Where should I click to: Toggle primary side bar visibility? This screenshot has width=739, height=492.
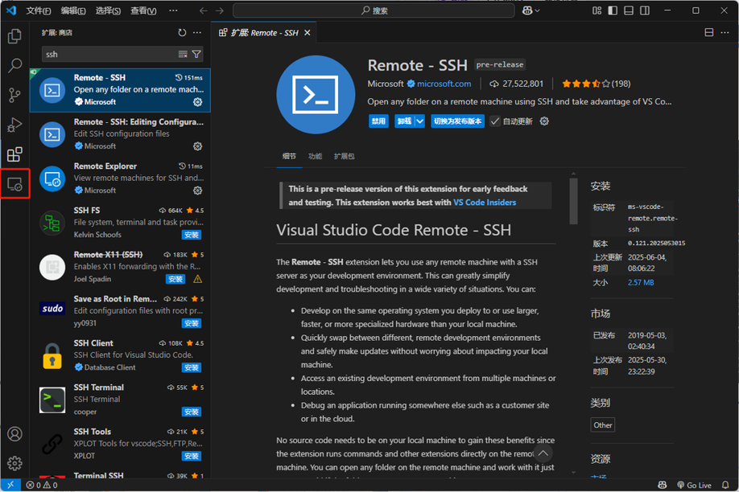click(x=613, y=10)
